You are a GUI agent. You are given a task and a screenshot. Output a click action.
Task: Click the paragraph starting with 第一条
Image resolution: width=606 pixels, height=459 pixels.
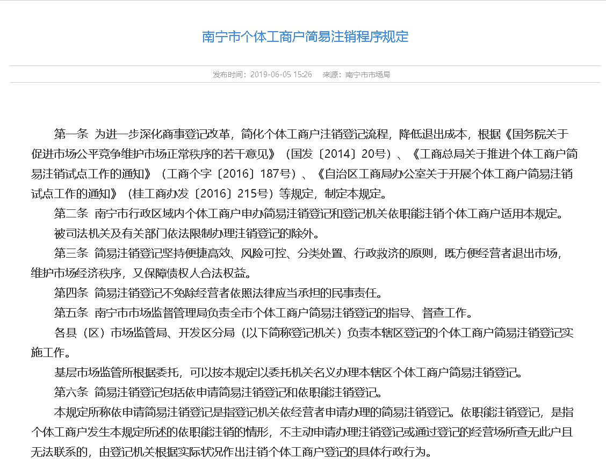tap(305, 164)
